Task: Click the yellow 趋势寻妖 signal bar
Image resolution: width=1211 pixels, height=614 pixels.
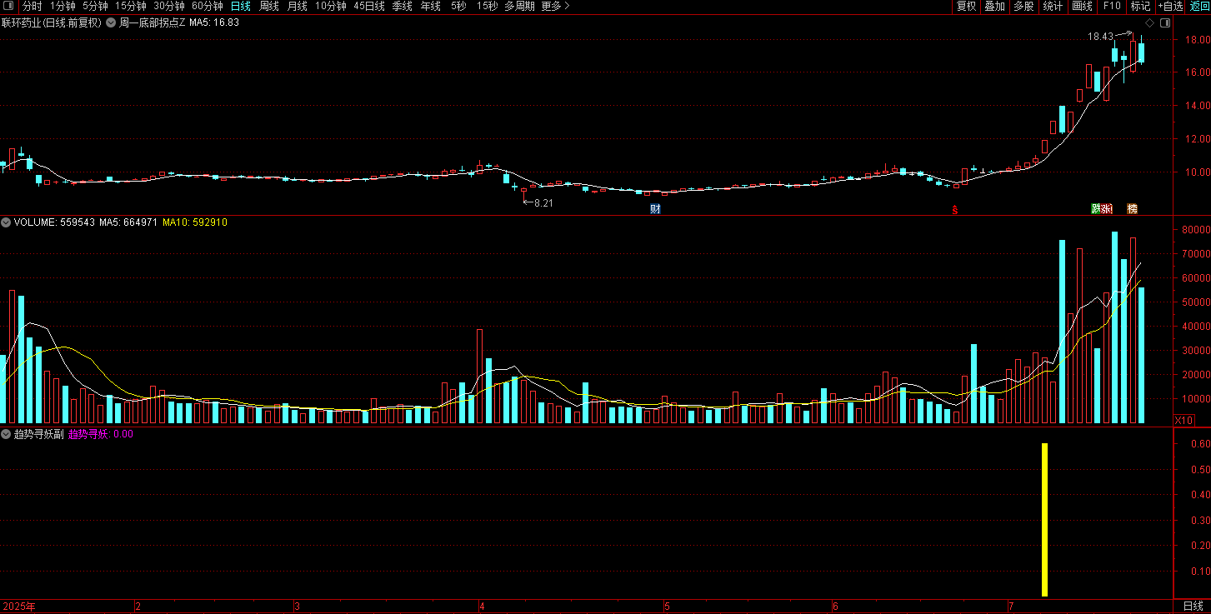Action: (1044, 520)
